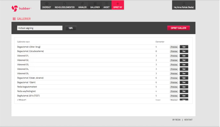Image resolution: width=220 pixels, height=127 pixels.
Task: Preview Bogautomat 4 (ikke i brug) gallery
Action: click(174, 47)
